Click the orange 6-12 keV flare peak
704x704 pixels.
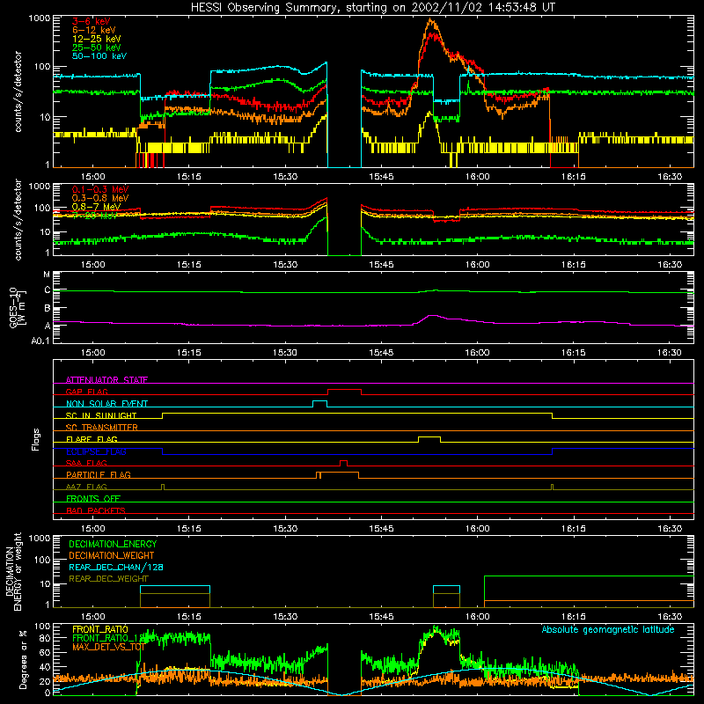tap(431, 20)
